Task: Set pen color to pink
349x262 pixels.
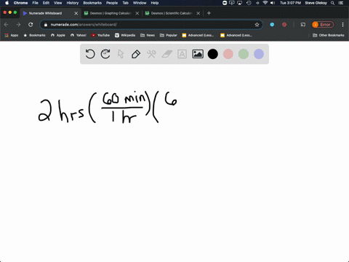Action: pos(228,54)
